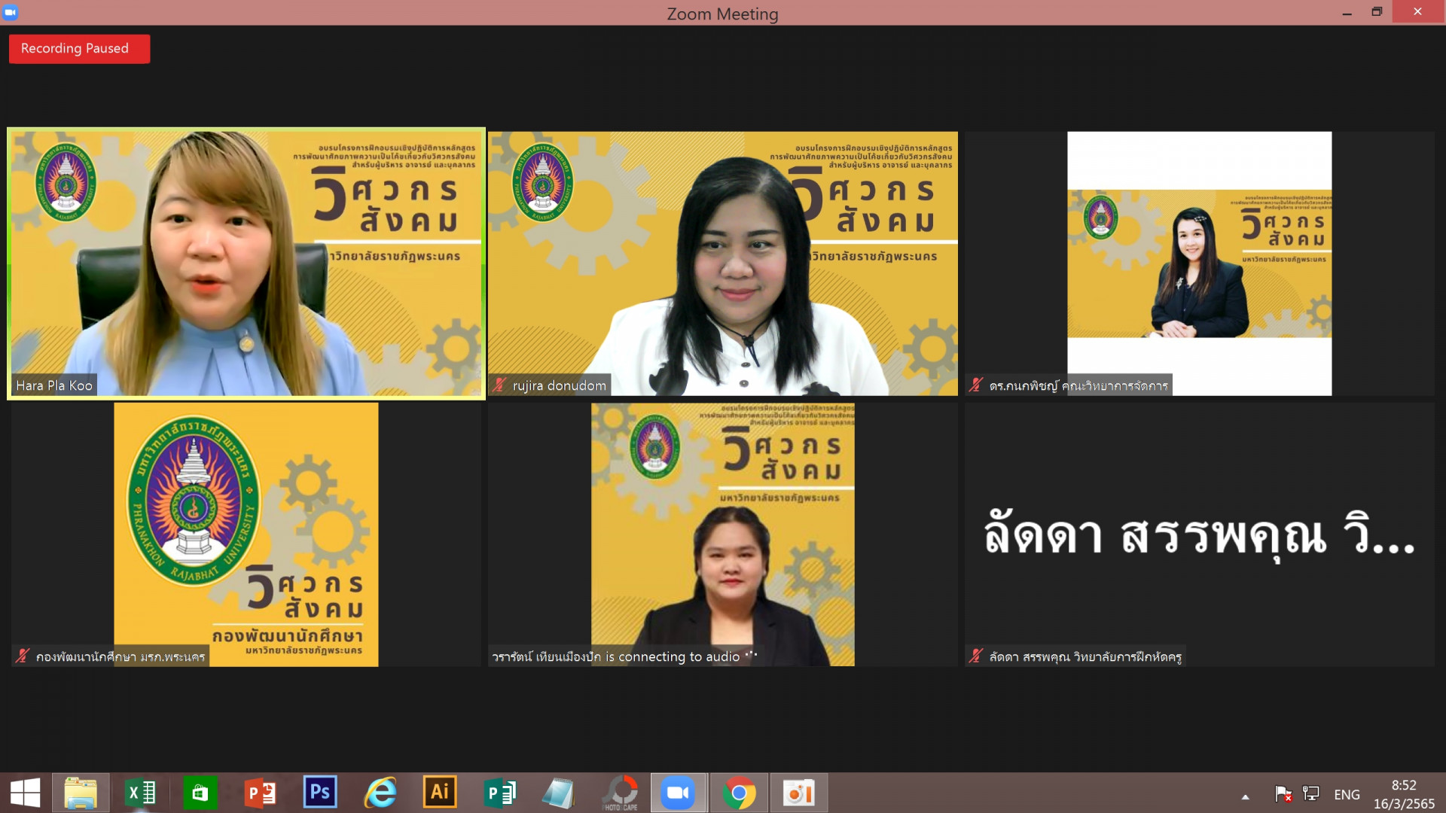
Task: Expand hidden system tray icons arrow
Action: 1245,796
